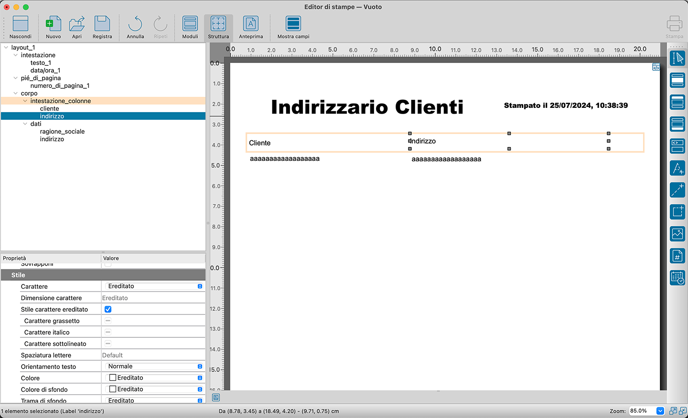The height and width of the screenshot is (418, 688).
Task: Select the pointer selection tool in right sidebar
Action: tap(677, 58)
